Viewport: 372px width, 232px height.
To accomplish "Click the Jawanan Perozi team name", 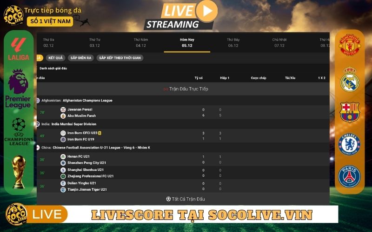I will (x=80, y=110).
